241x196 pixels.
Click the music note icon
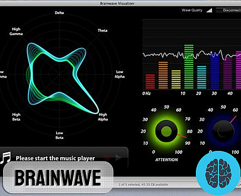click(x=6, y=158)
